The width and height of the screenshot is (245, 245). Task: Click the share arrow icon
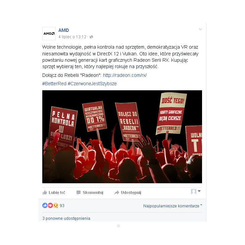[117, 193]
